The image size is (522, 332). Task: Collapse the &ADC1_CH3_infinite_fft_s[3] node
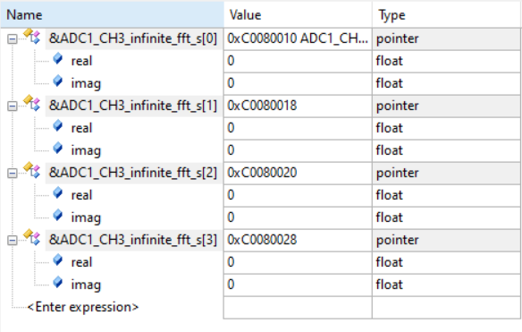pyautogui.click(x=13, y=241)
